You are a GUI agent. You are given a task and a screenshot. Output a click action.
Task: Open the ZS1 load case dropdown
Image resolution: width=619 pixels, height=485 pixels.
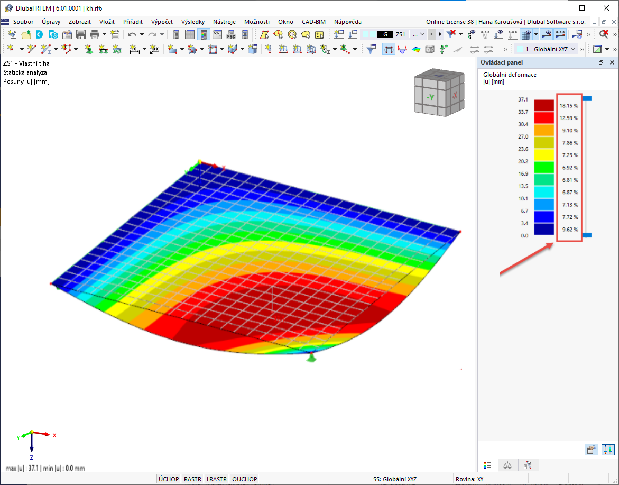[422, 34]
